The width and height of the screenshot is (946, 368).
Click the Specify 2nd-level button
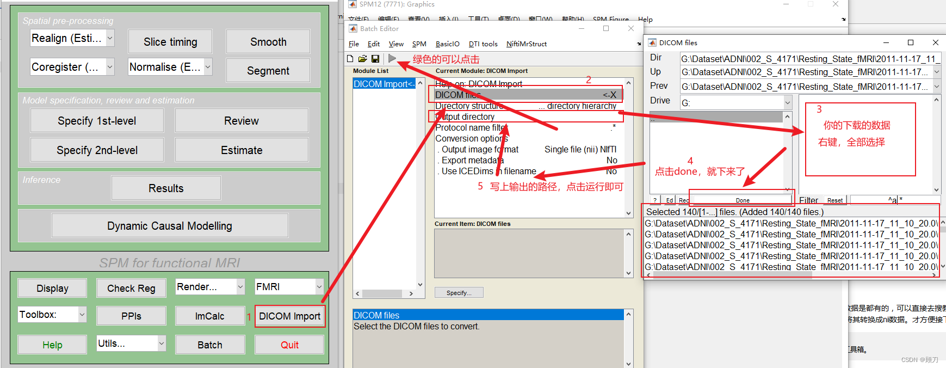pos(97,150)
